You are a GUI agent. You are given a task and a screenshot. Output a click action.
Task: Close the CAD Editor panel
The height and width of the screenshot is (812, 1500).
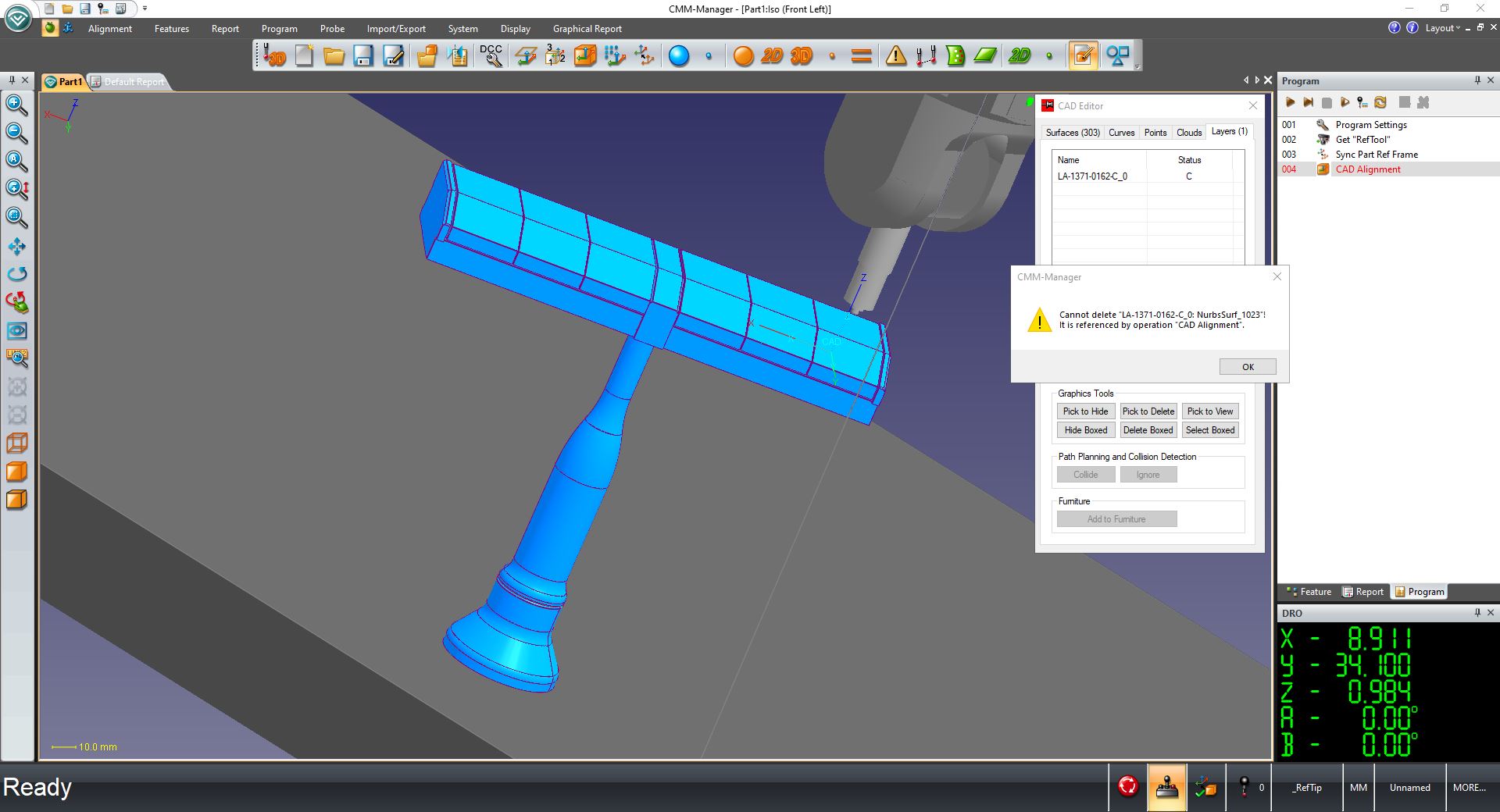click(1253, 105)
